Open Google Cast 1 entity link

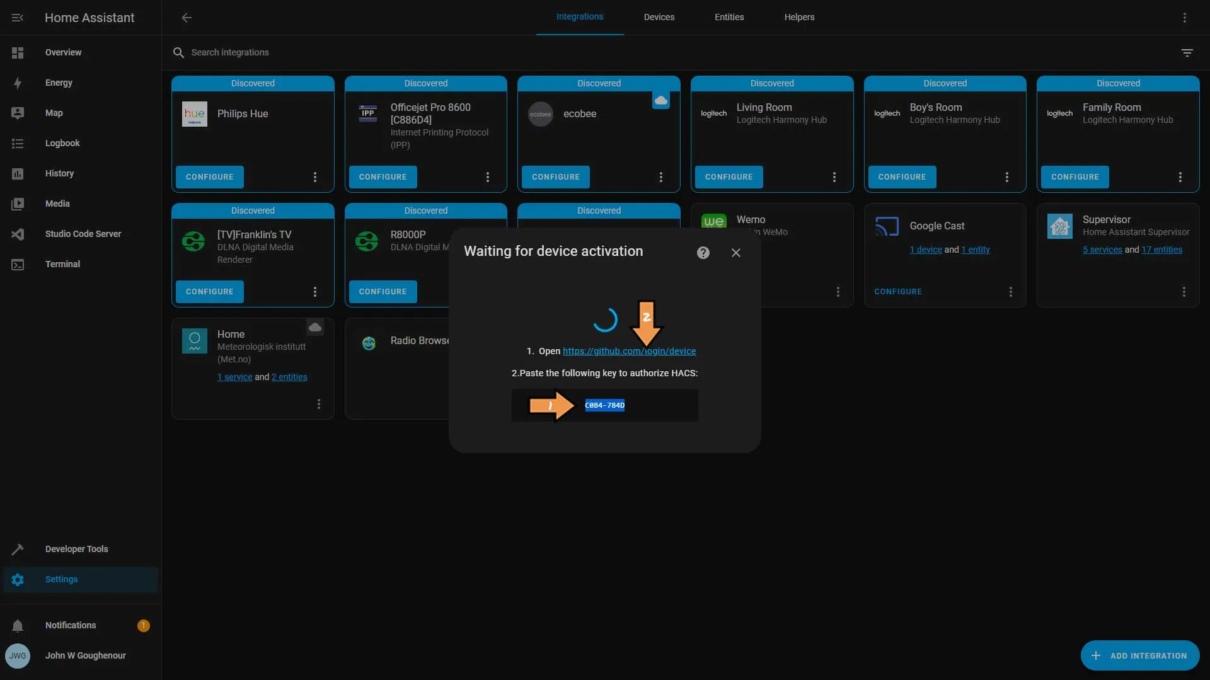point(976,250)
